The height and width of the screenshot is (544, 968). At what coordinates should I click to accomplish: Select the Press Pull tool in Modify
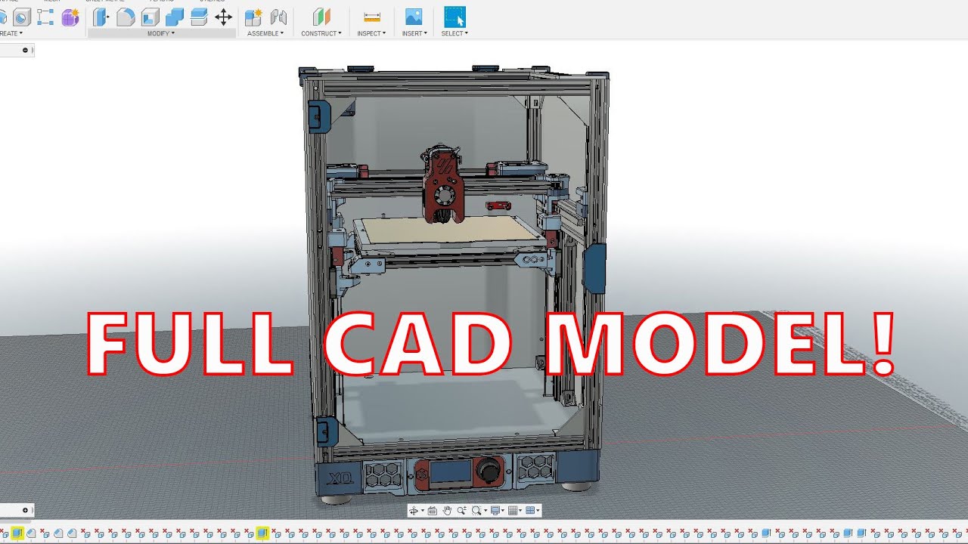click(x=101, y=17)
